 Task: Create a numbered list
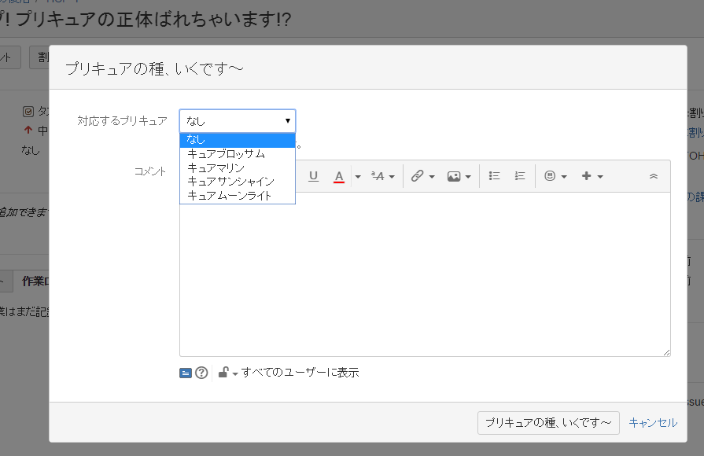(519, 175)
